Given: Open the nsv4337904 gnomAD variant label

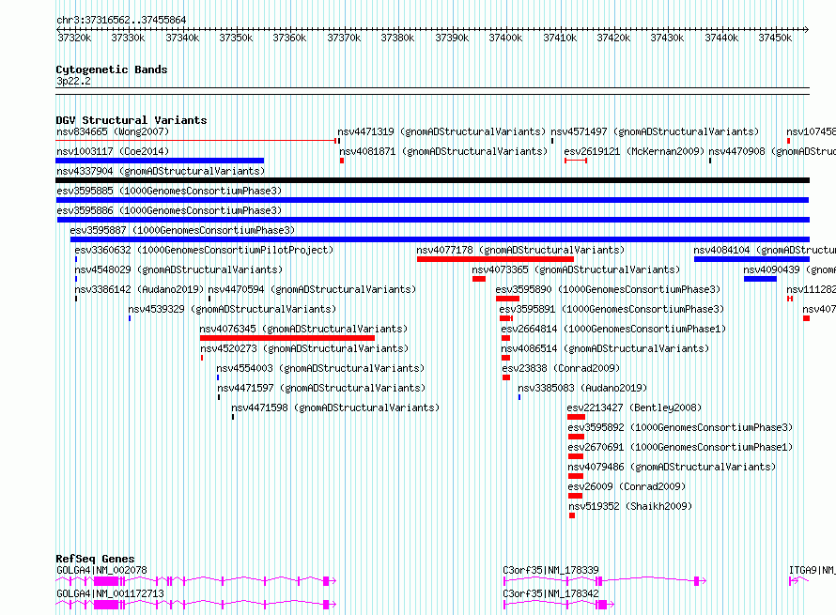Looking at the screenshot, I should click(x=161, y=171).
